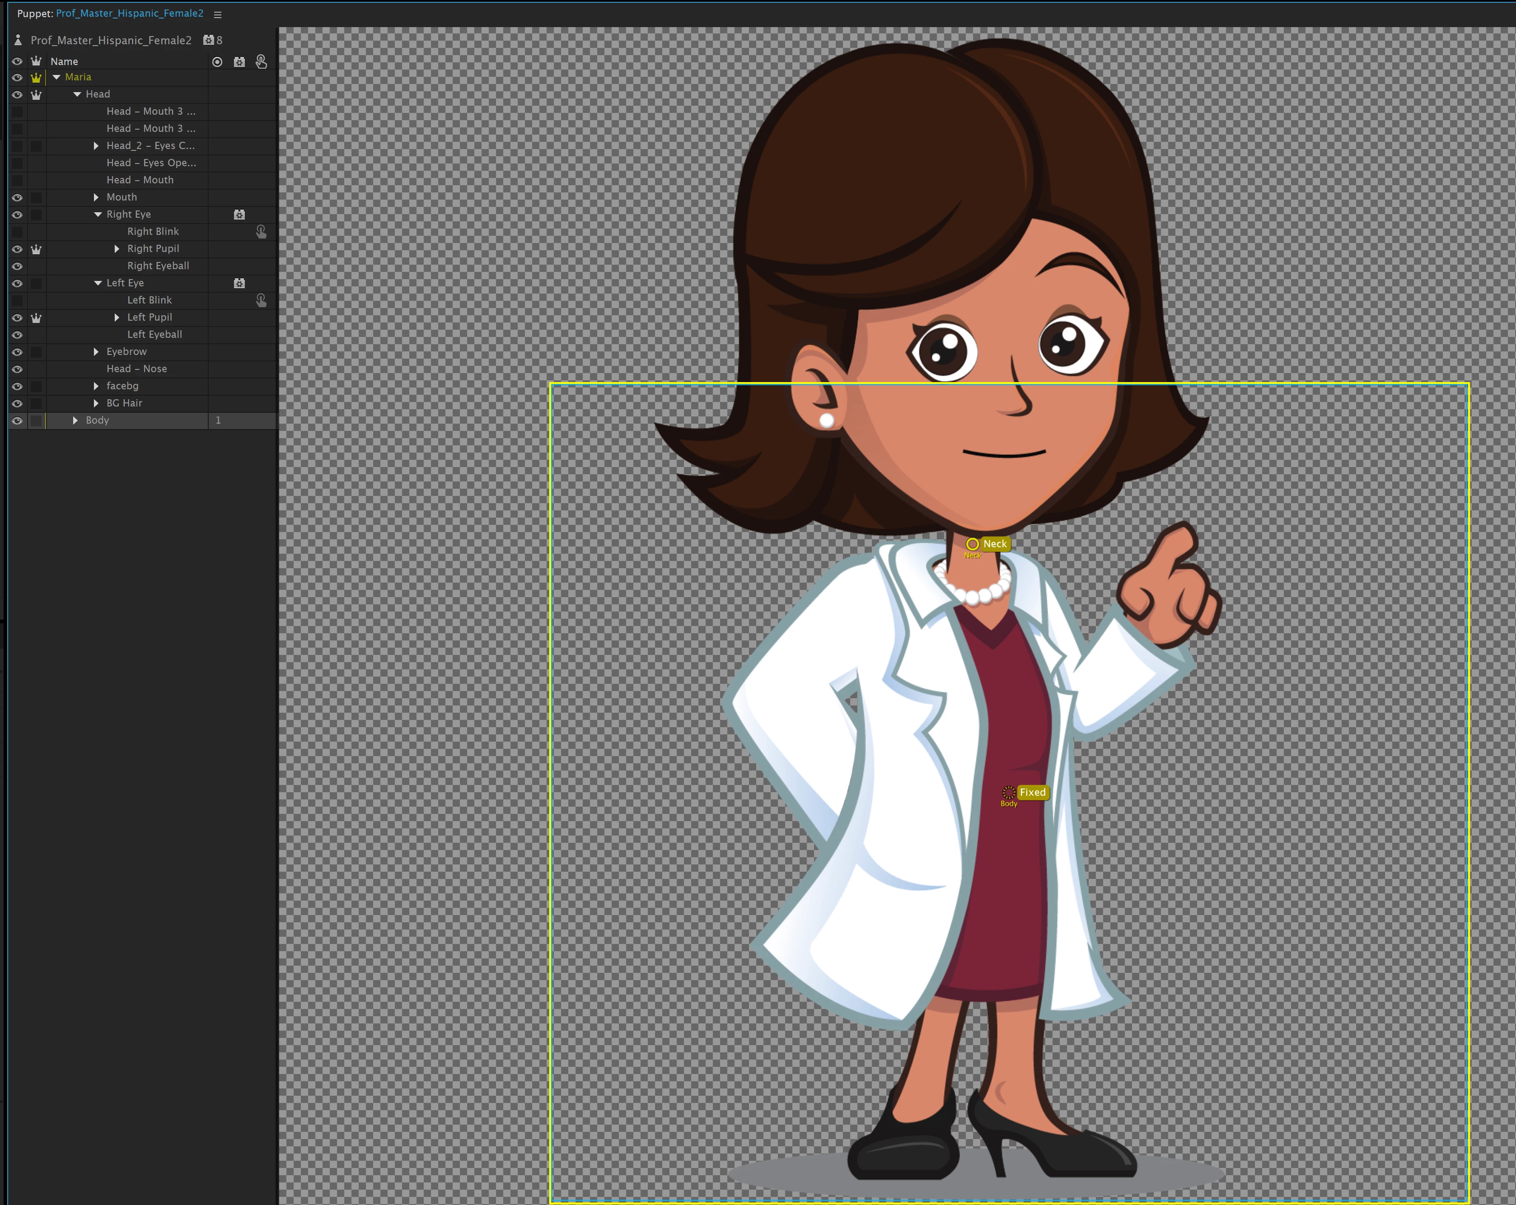Toggle the crown independence icon on Head row
The image size is (1516, 1205).
pos(36,94)
